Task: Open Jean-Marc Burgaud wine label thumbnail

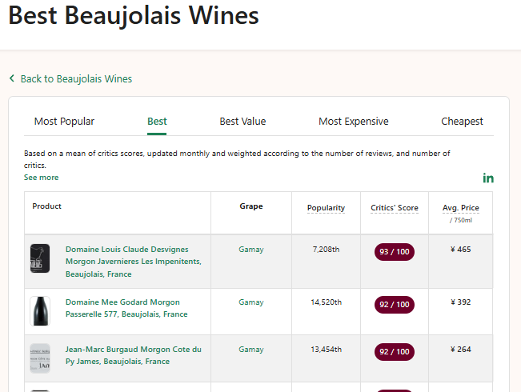Action: (x=40, y=358)
